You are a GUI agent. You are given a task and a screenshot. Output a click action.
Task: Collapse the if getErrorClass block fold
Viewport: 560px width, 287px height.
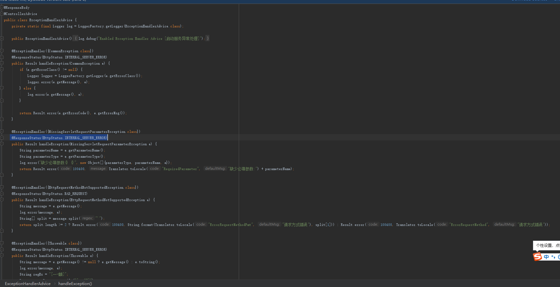click(2, 70)
